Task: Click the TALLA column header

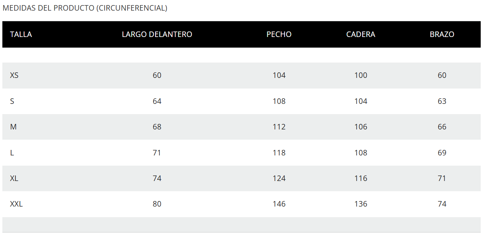Action: click(21, 34)
